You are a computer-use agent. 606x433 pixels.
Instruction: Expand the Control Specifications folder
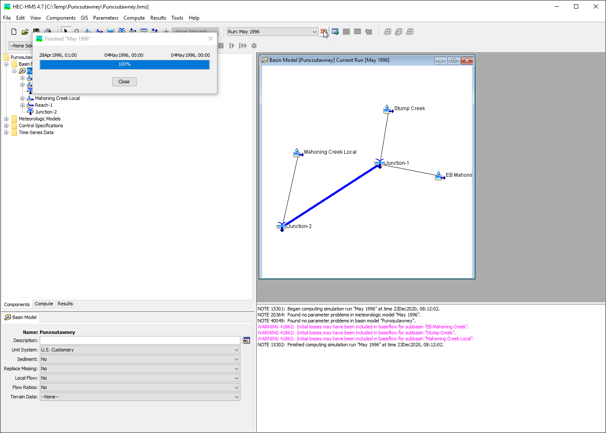click(6, 126)
